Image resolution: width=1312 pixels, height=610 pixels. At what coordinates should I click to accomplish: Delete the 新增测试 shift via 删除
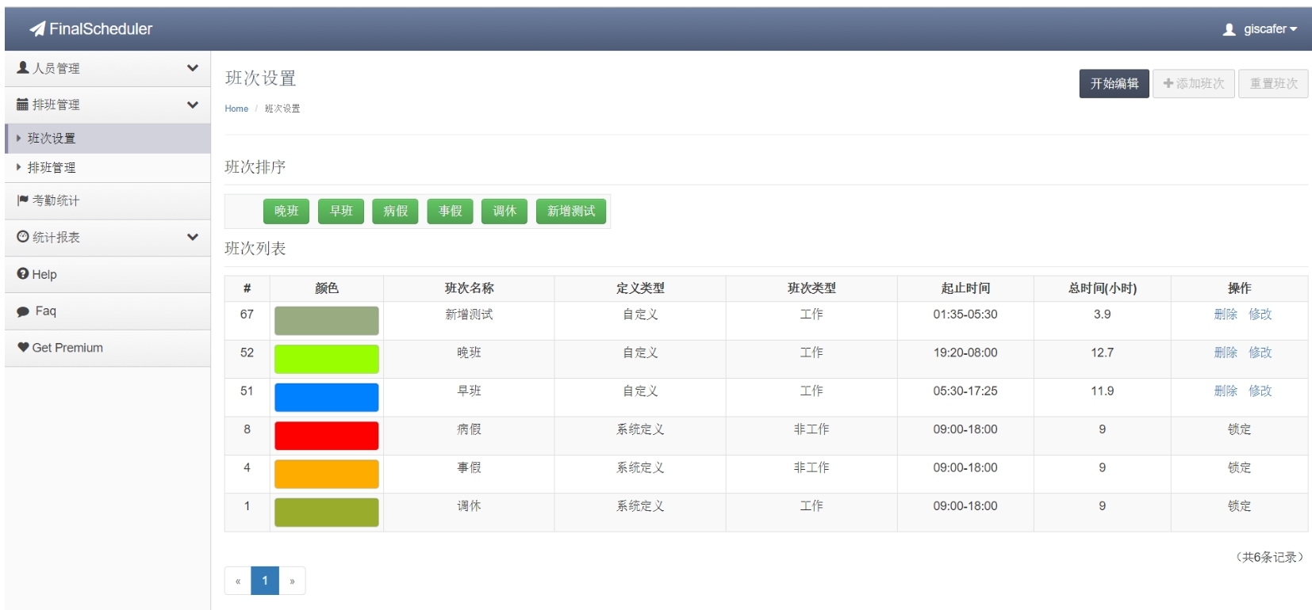[x=1226, y=315]
